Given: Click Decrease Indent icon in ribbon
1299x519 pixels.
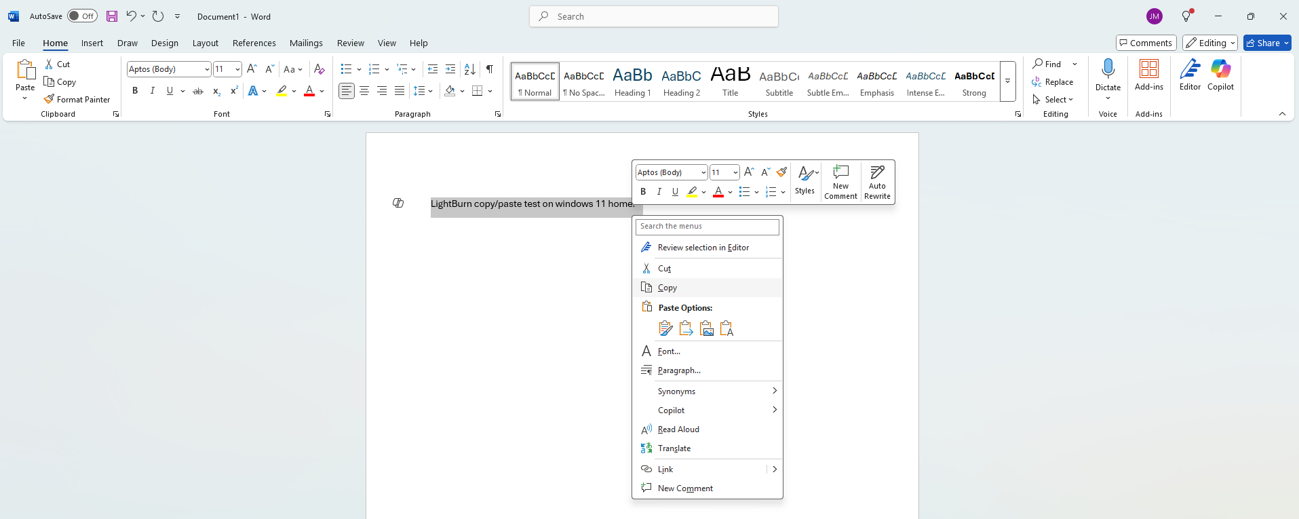Looking at the screenshot, I should tap(433, 69).
